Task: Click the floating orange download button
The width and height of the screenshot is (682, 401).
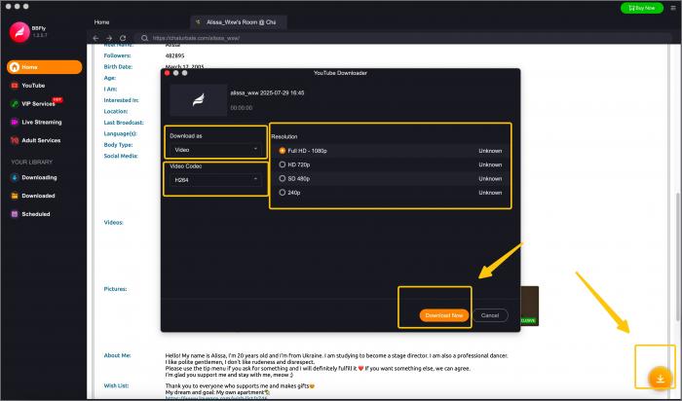Action: pyautogui.click(x=660, y=378)
